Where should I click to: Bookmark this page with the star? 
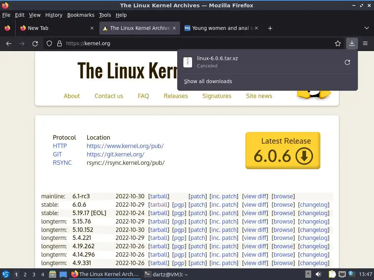337,44
